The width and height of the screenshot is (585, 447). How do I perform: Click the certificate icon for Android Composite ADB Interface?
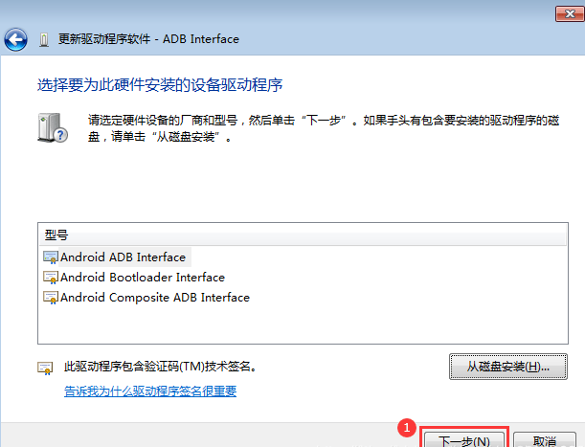(x=51, y=298)
